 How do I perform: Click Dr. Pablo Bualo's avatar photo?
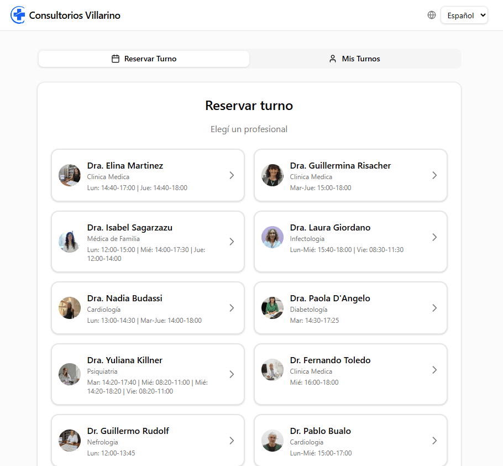[x=273, y=441]
